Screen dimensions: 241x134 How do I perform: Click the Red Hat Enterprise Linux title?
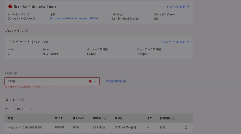pyautogui.click(x=35, y=7)
